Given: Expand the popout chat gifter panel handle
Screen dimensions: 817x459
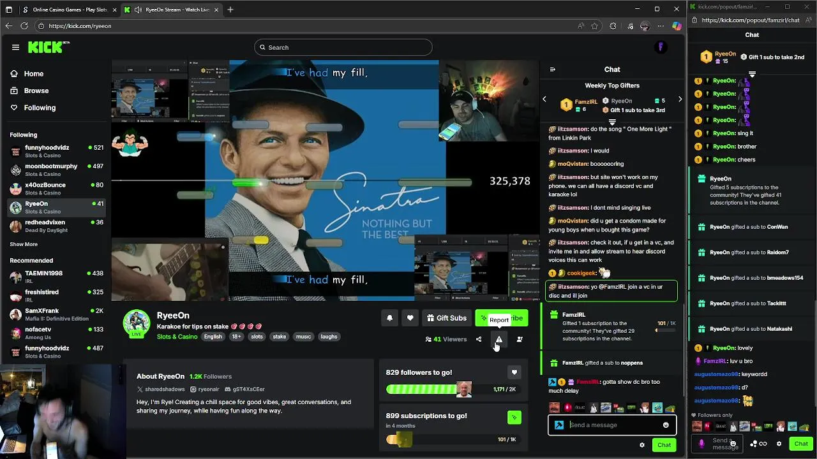Looking at the screenshot, I should click(x=752, y=75).
